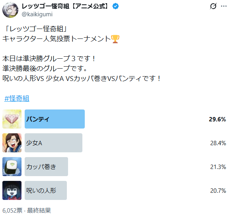The height and width of the screenshot is (215, 234).
Task: Click the trophy emoji in the post
Action: tap(115, 39)
